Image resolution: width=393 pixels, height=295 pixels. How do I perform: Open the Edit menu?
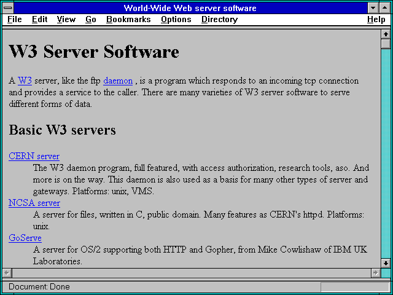pyautogui.click(x=39, y=20)
